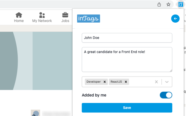Viewport: 186px width, 116px height.
Task: Click the inTags extension icon in toolbar
Action: click(x=180, y=4)
